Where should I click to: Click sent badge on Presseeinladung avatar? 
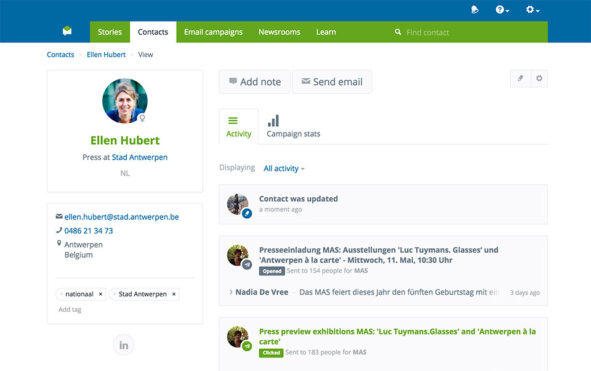click(x=247, y=265)
